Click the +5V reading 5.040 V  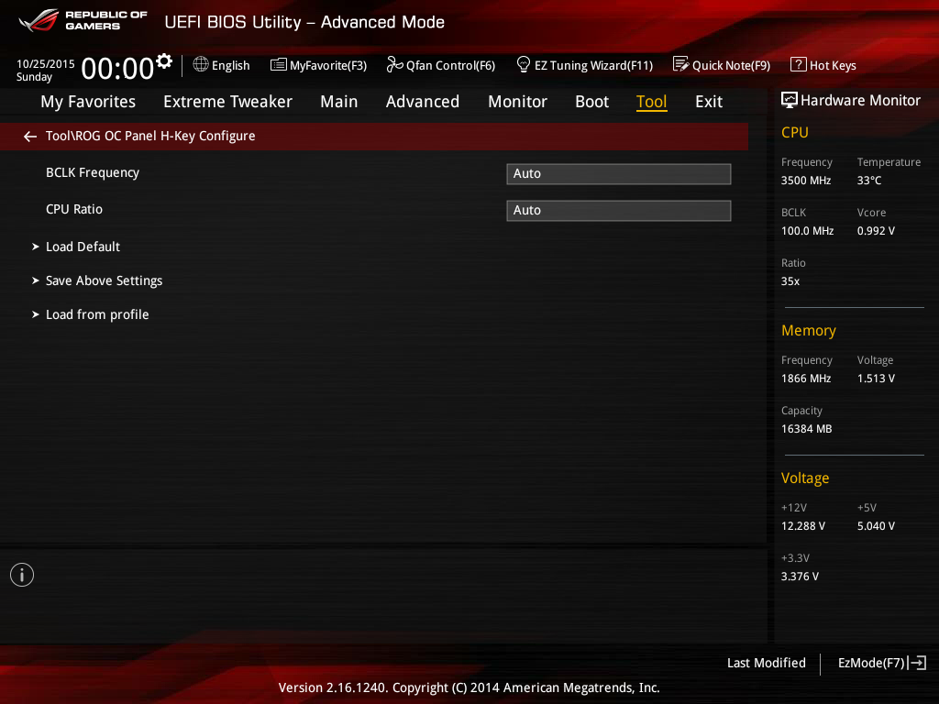click(x=876, y=525)
